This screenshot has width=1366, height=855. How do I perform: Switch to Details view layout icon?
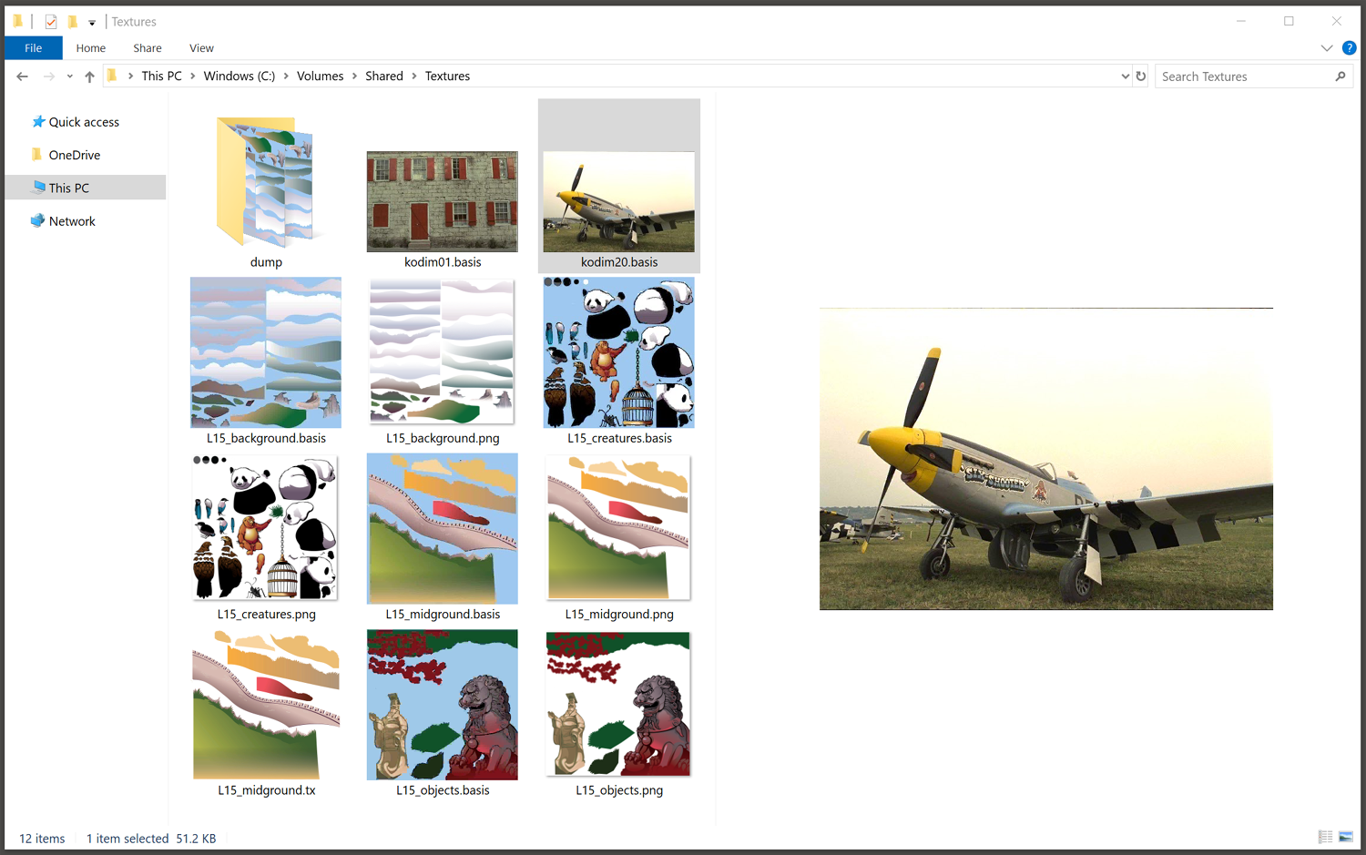click(x=1325, y=837)
